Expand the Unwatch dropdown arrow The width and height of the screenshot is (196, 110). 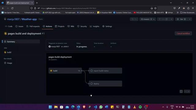(154, 19)
